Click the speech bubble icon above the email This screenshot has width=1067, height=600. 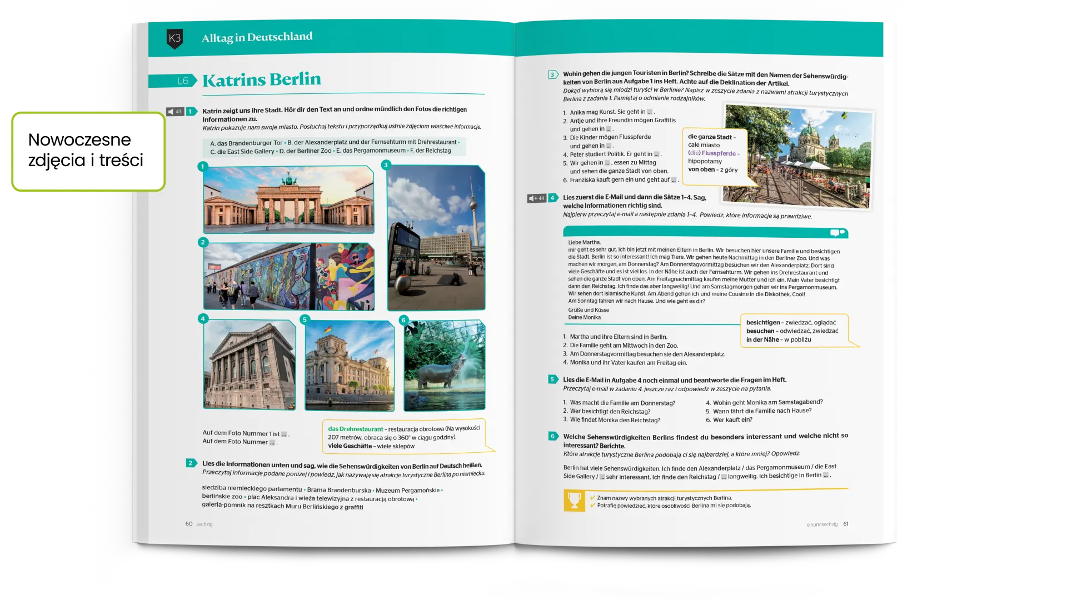pos(837,233)
